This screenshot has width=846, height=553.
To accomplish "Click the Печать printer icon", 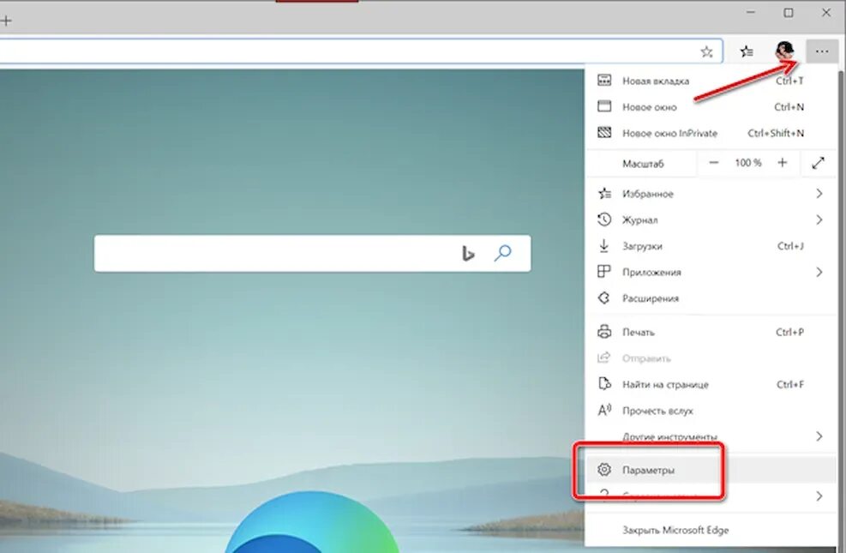I will point(604,331).
